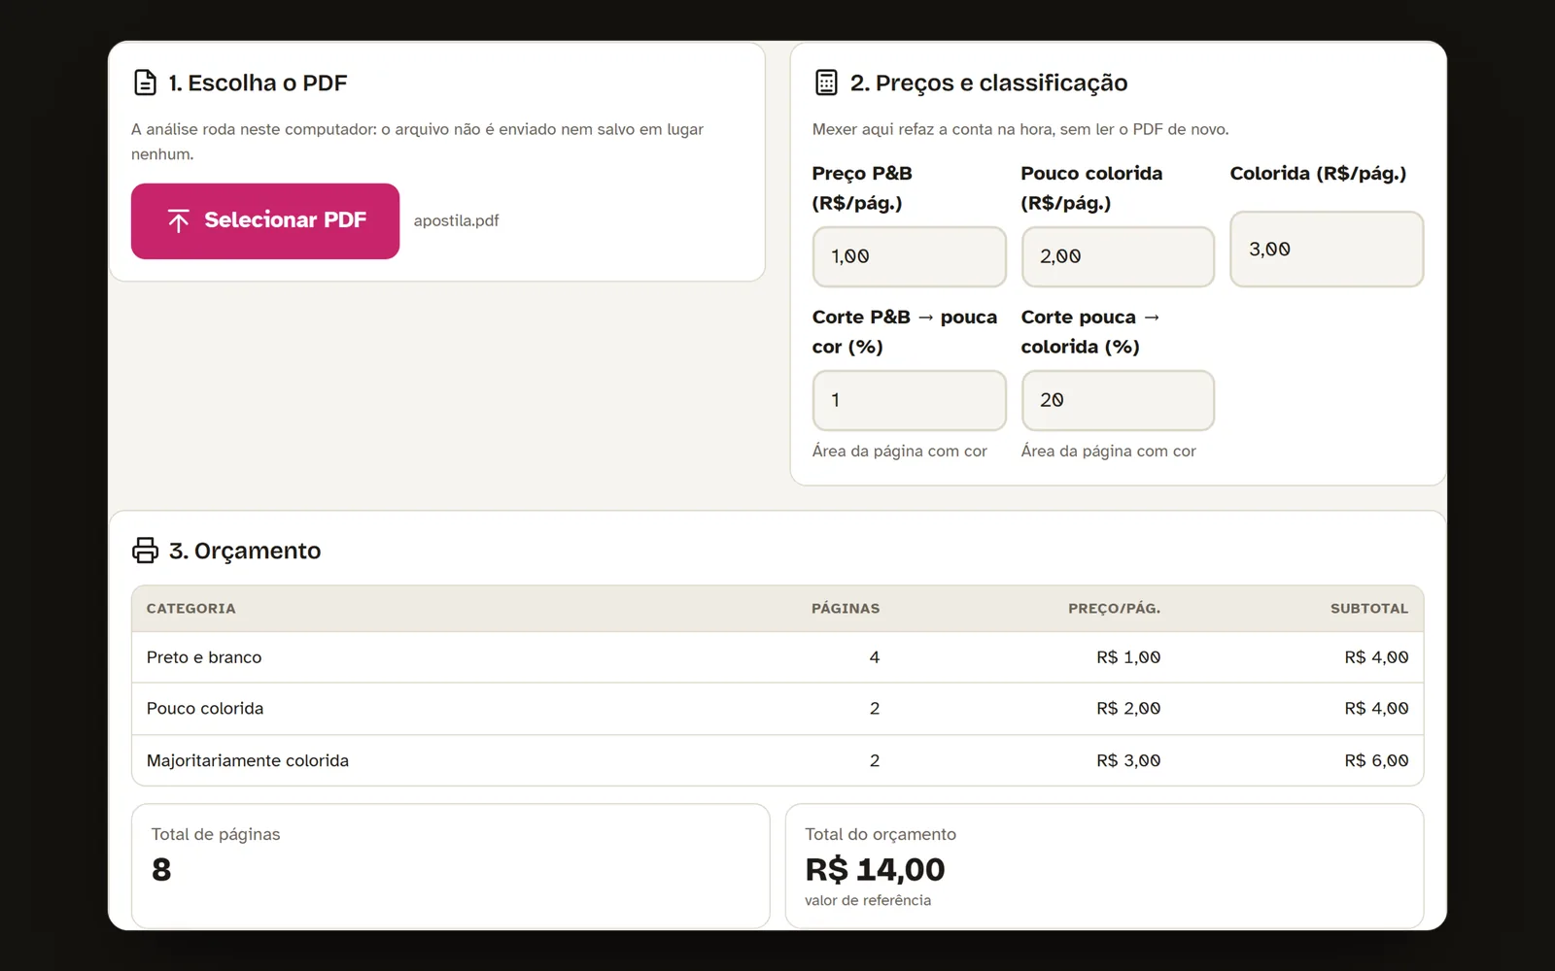Image resolution: width=1555 pixels, height=971 pixels.
Task: Click the Corte pouca → colorida threshold field
Action: 1118,400
